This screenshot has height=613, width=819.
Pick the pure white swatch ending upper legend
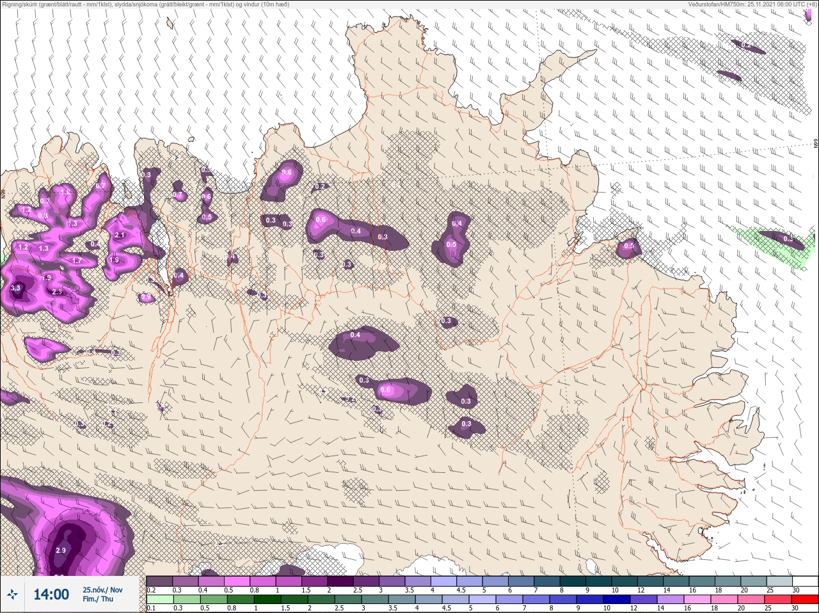tap(806, 581)
